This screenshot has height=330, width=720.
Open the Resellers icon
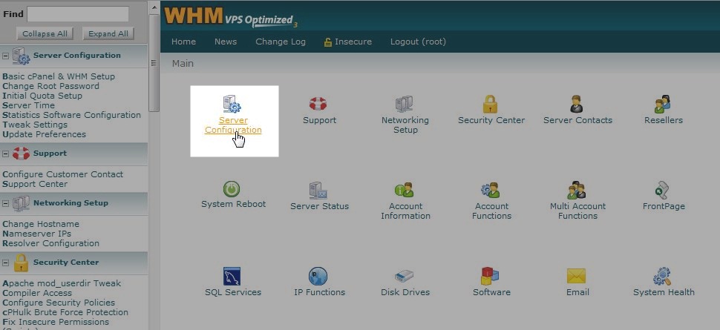[663, 104]
